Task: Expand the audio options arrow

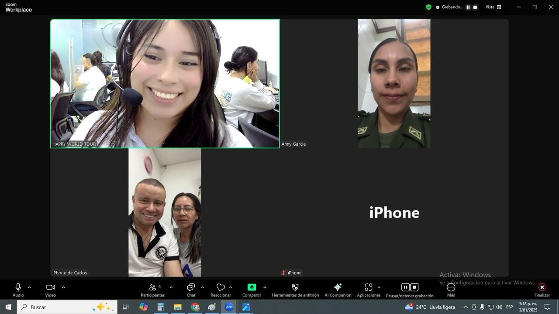Action: pos(29,287)
